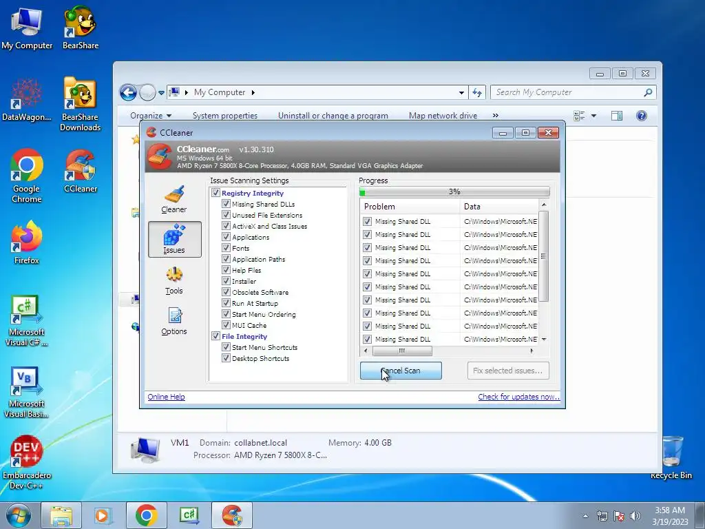Open Action Center flag tray icon

point(619,516)
